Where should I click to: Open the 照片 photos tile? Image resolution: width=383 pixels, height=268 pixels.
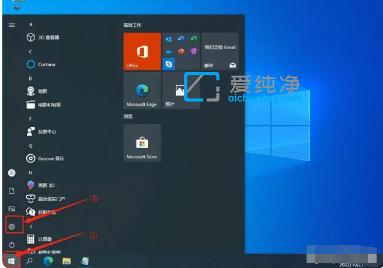point(181,90)
